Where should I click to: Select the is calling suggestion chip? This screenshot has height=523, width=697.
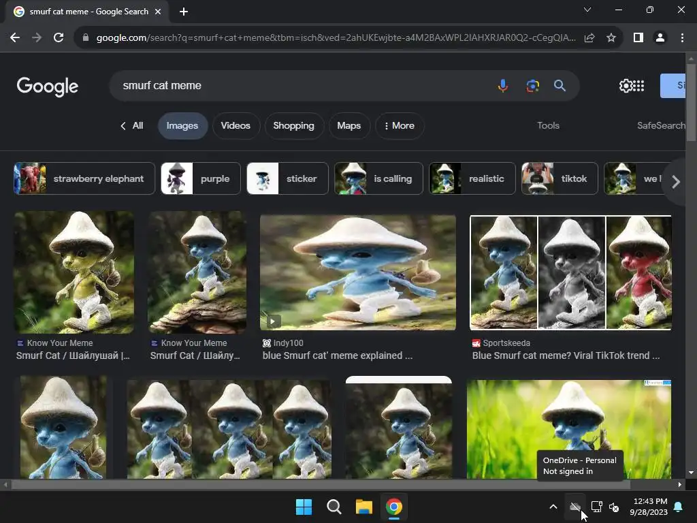pyautogui.click(x=378, y=178)
